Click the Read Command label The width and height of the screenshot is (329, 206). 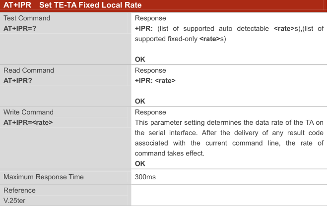tap(28, 70)
